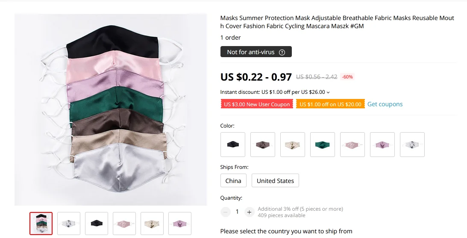Open the Get coupons link
The height and width of the screenshot is (238, 467).
[385, 104]
